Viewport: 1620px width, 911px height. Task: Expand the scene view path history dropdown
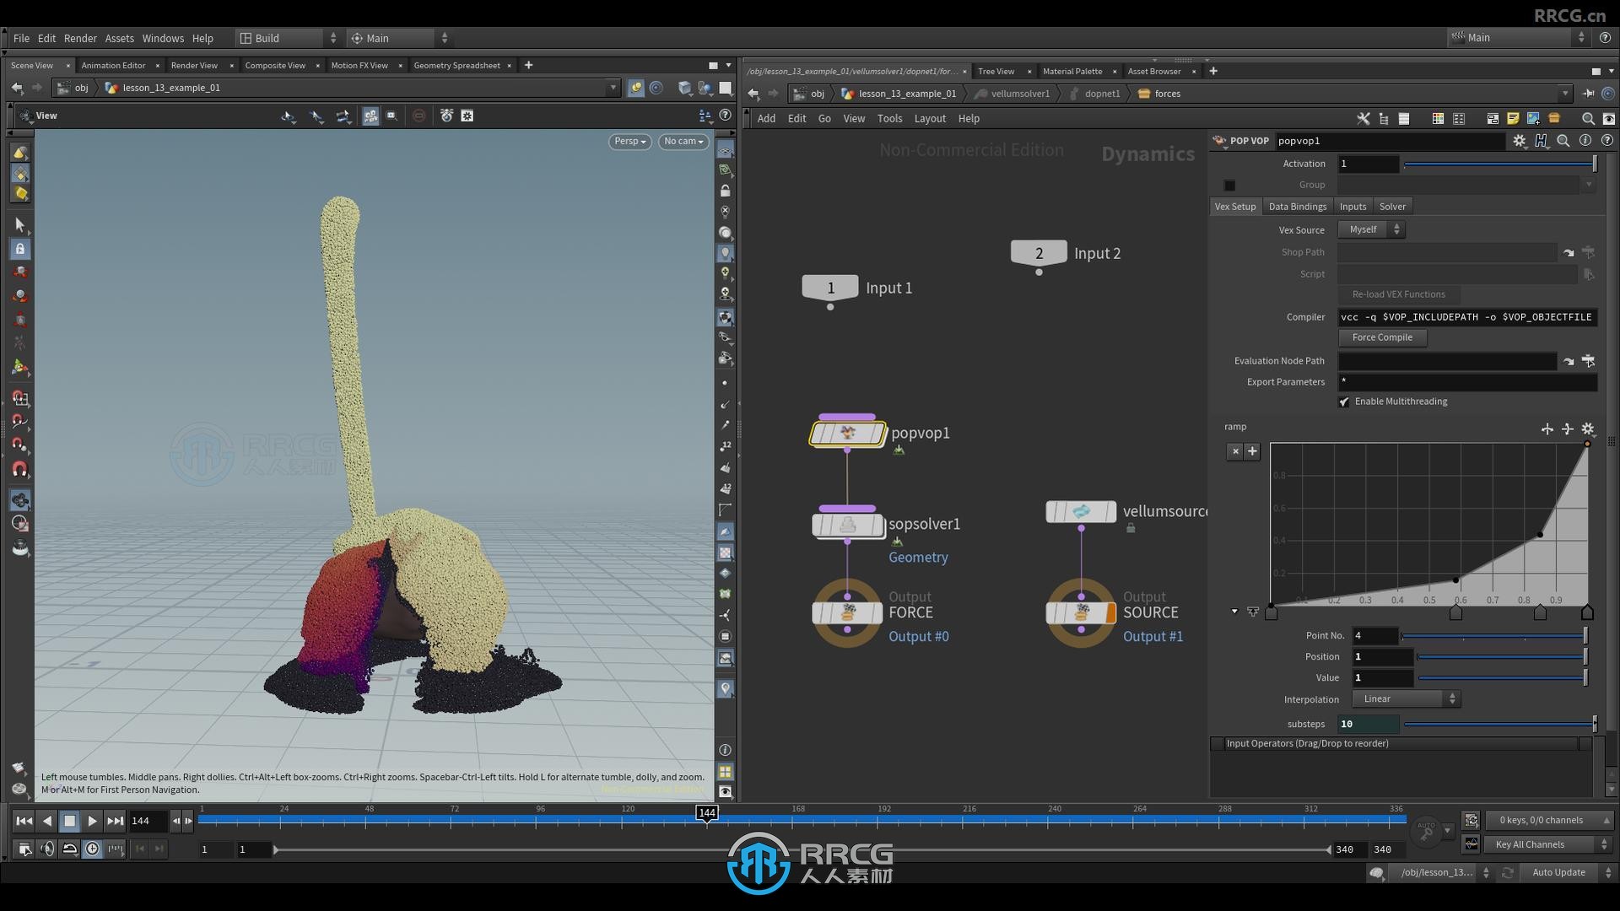coord(613,88)
